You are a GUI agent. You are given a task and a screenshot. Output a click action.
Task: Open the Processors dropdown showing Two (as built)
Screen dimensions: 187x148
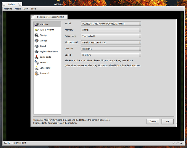click(111, 36)
